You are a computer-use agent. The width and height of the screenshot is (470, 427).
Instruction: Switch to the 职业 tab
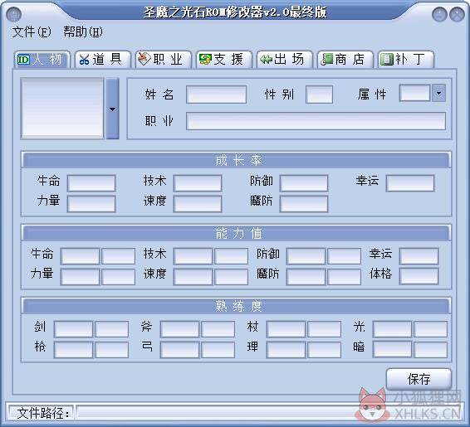[x=164, y=59]
